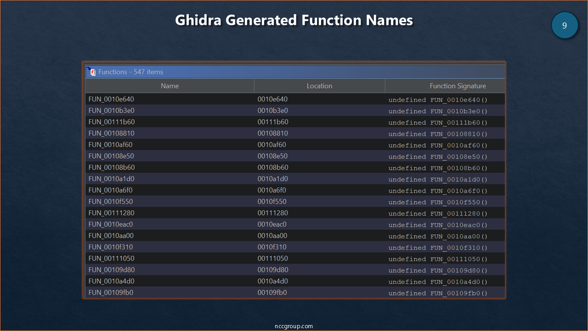Select FUN_0010a1d0 function row

[x=111, y=179]
